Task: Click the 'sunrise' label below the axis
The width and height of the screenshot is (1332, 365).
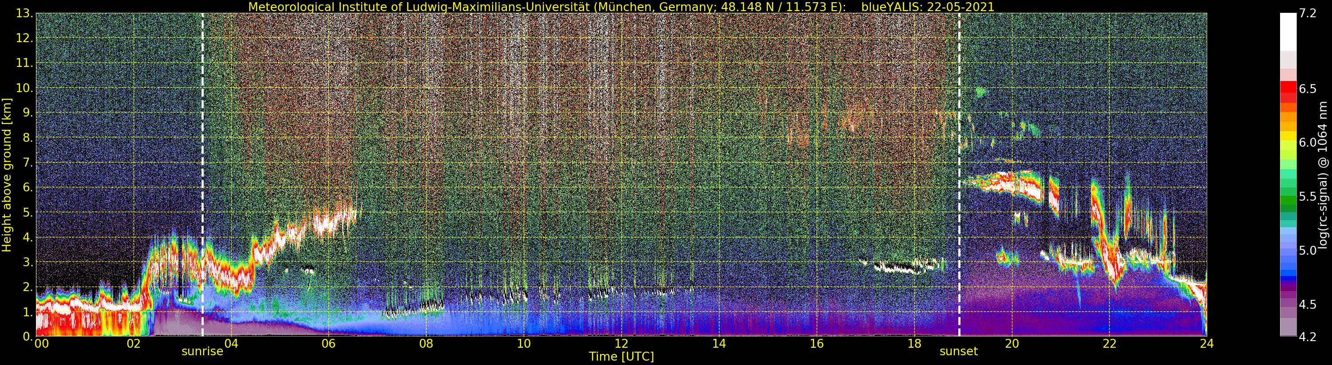Action: (x=202, y=351)
